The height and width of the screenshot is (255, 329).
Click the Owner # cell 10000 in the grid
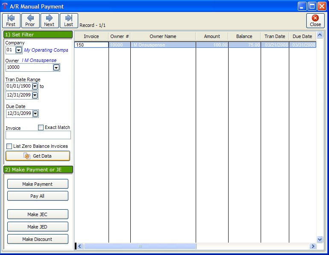[x=119, y=45]
